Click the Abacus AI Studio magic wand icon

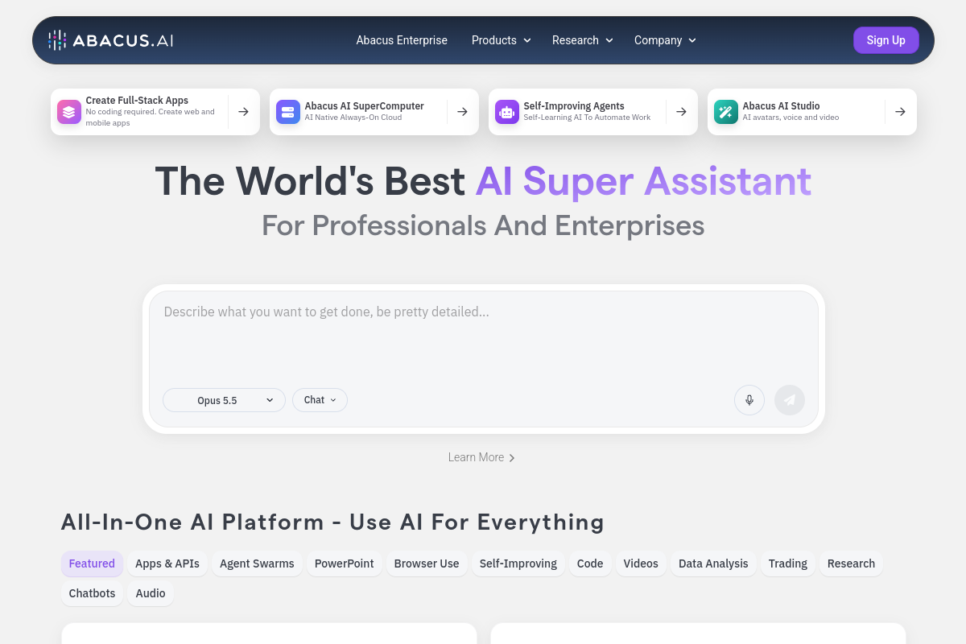(x=726, y=112)
